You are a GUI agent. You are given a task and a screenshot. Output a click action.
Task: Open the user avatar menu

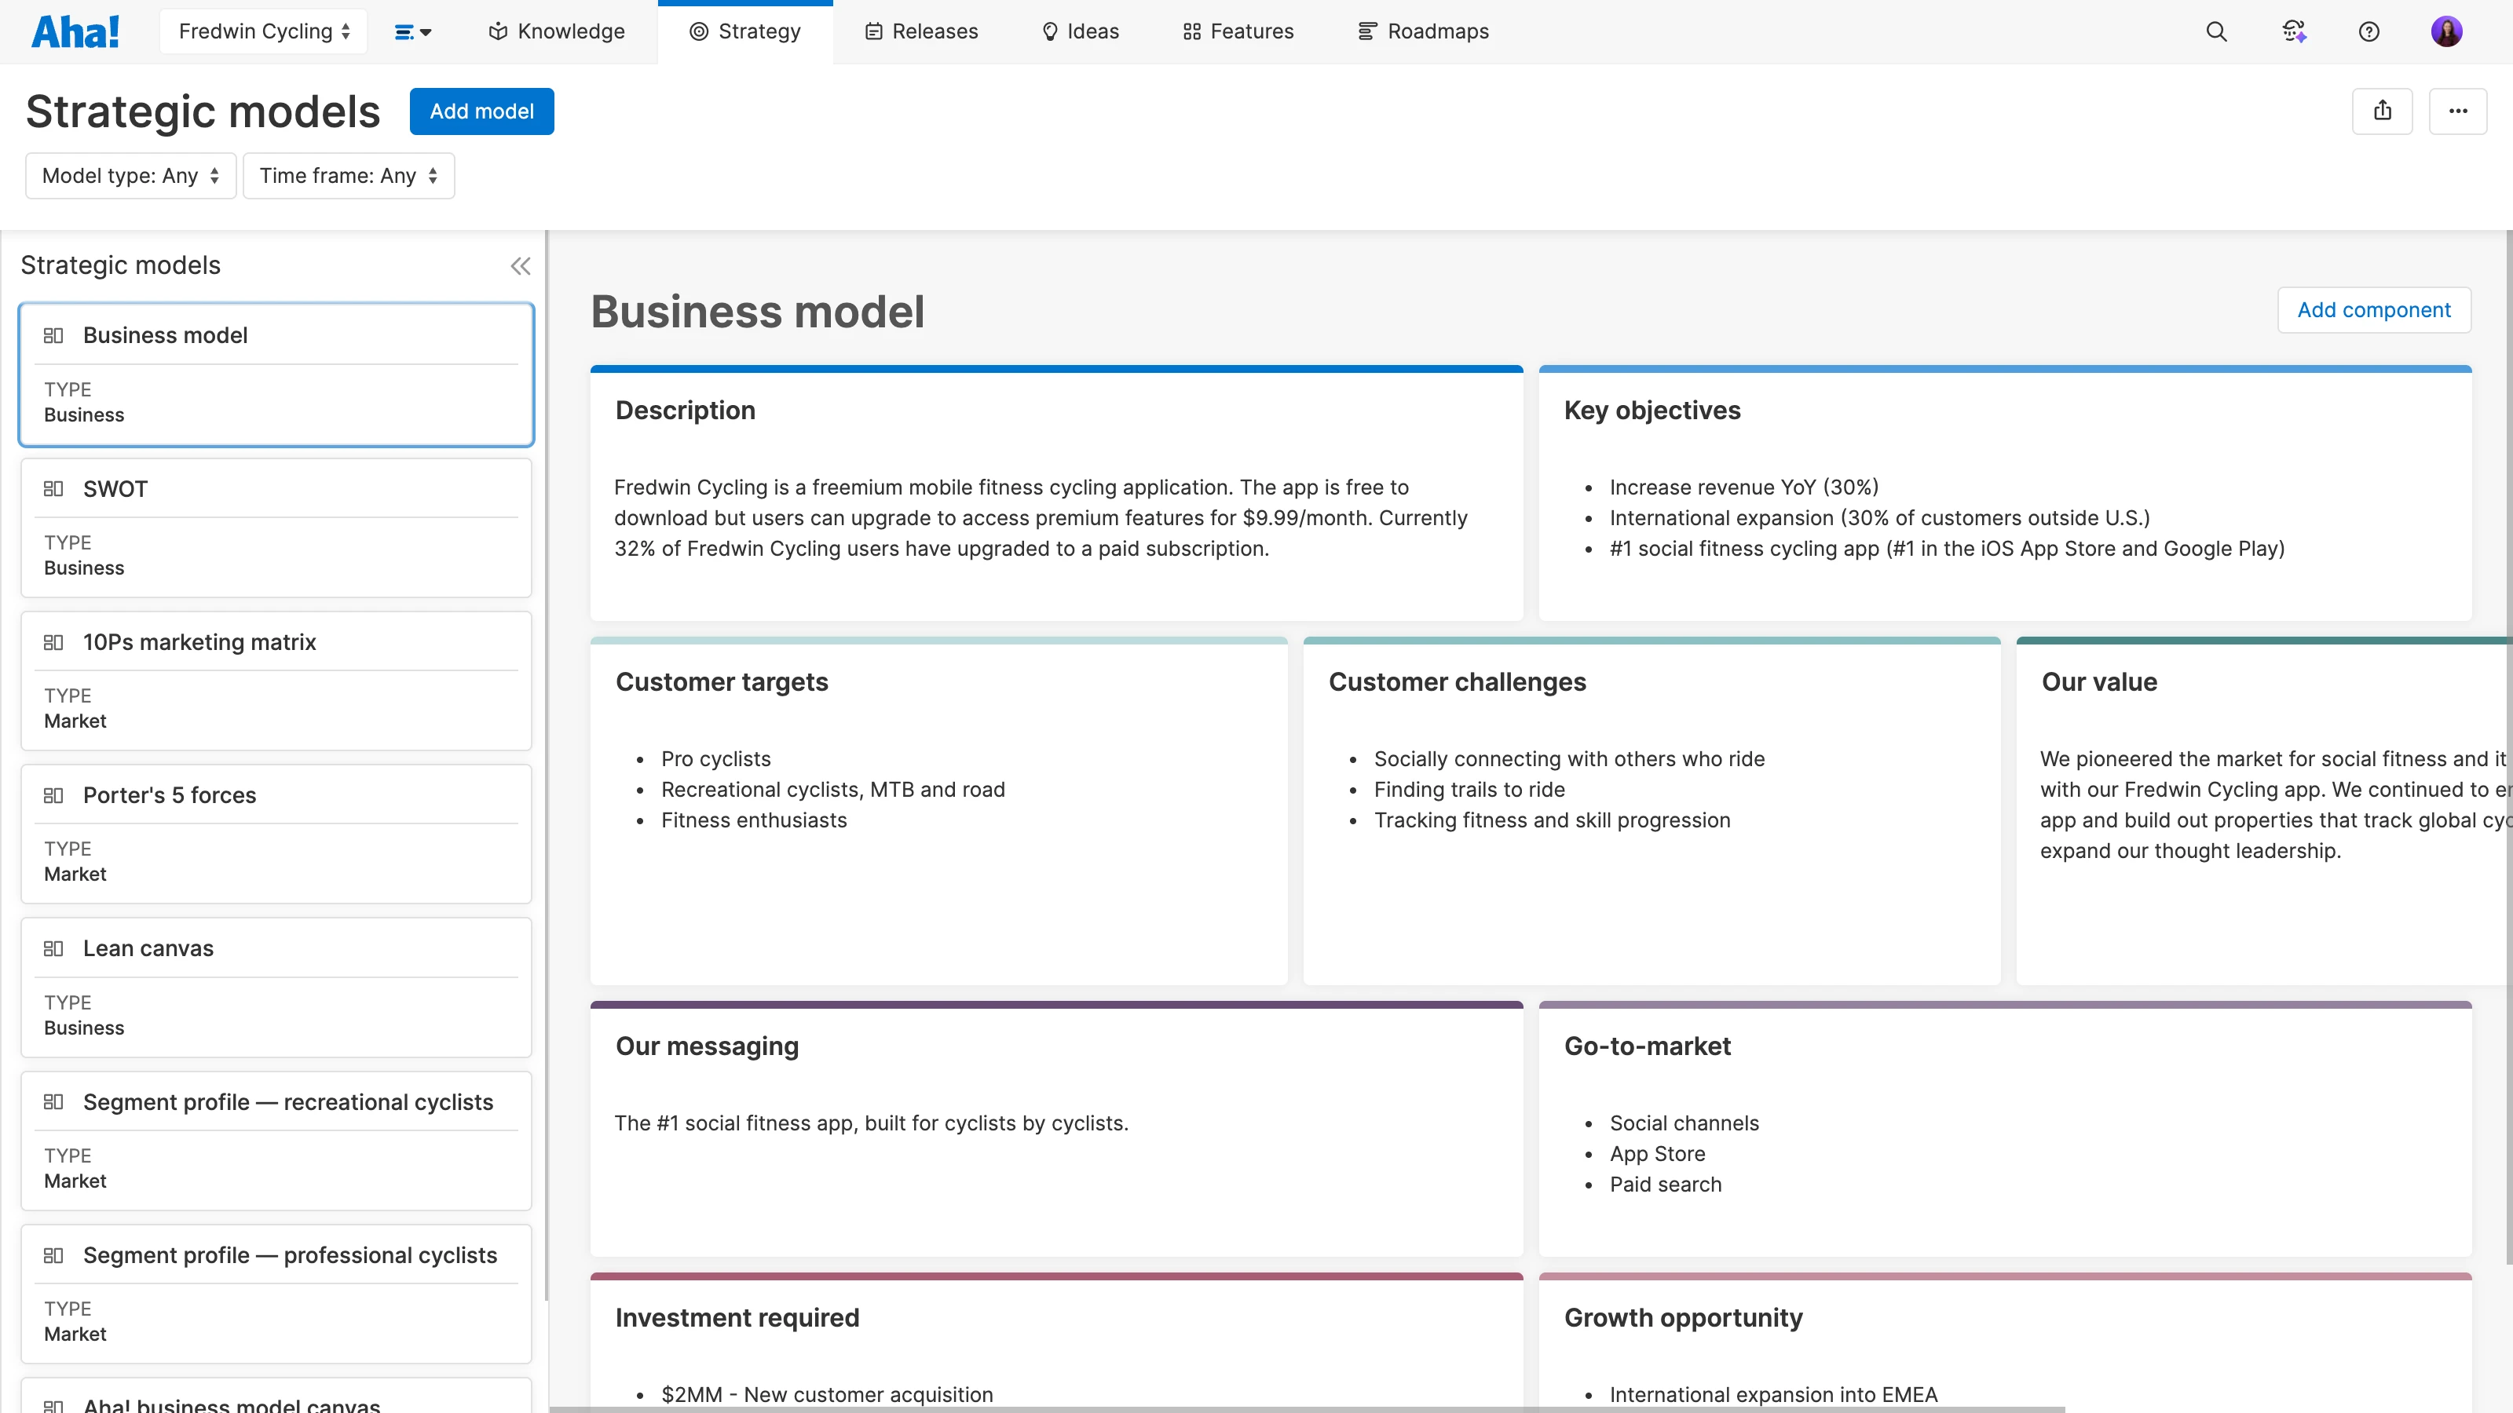tap(2447, 31)
